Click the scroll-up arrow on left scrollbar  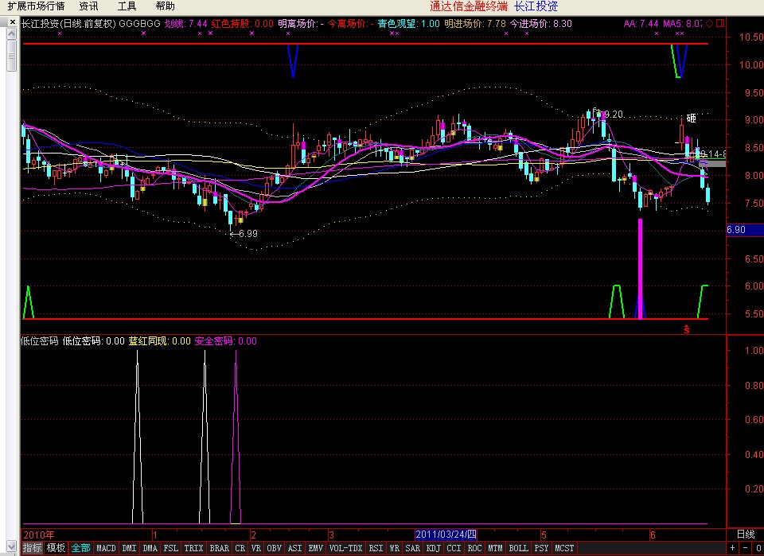click(11, 35)
